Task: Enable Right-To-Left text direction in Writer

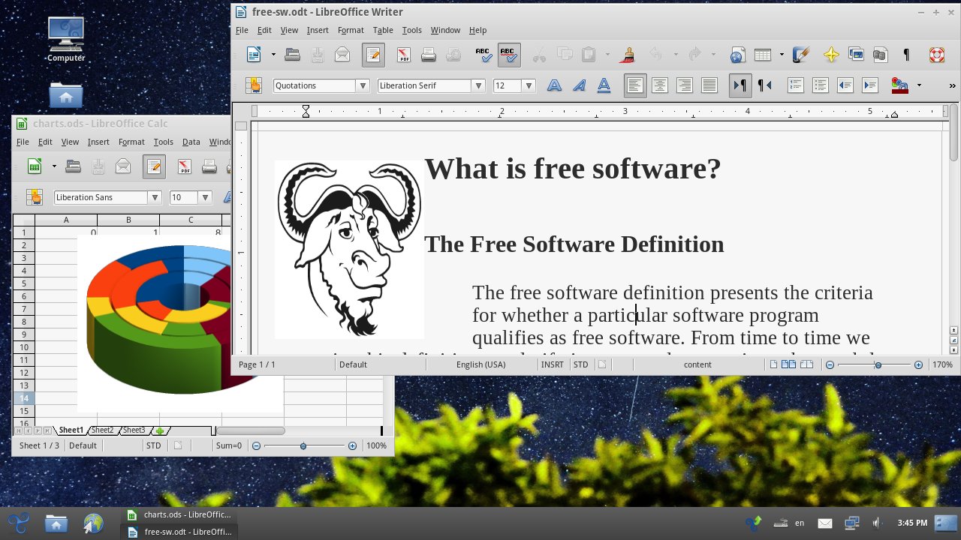Action: (765, 85)
